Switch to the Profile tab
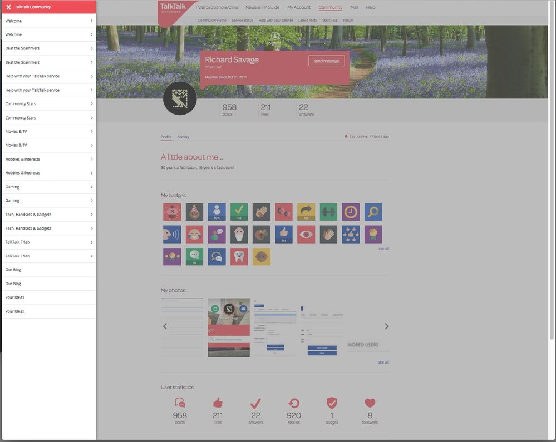Image resolution: width=556 pixels, height=442 pixels. pyautogui.click(x=166, y=137)
